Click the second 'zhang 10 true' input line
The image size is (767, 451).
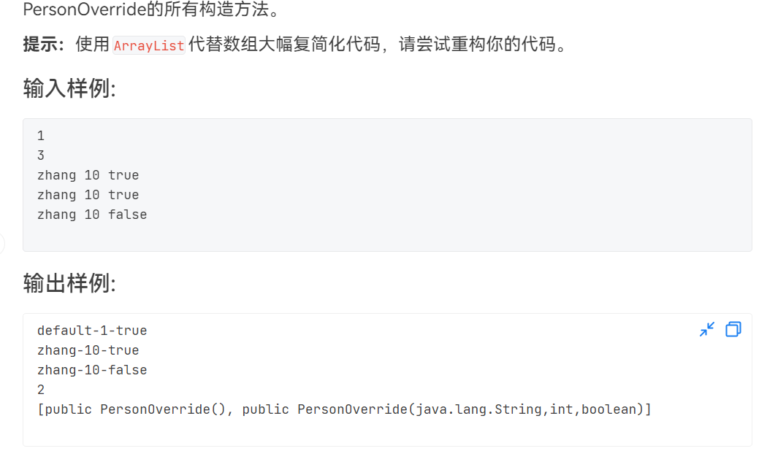88,195
